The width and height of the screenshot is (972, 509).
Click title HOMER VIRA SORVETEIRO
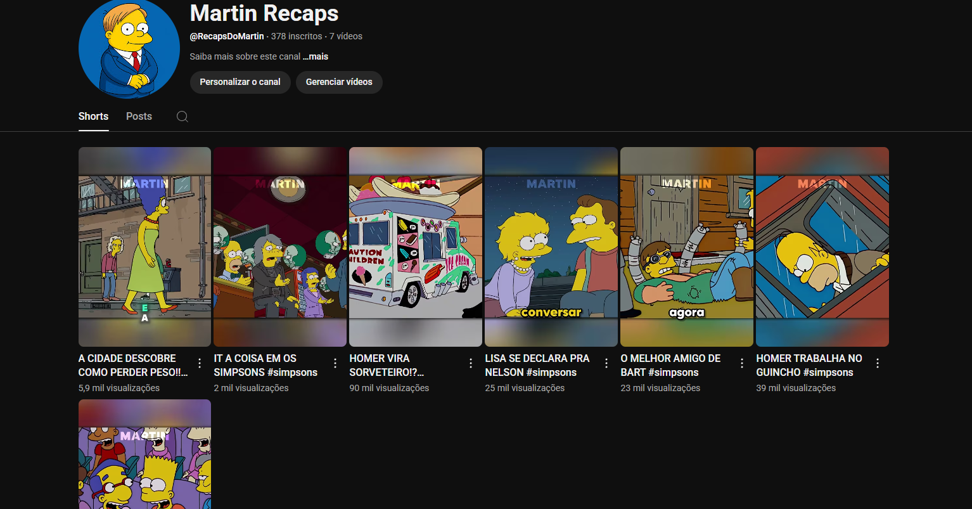click(x=387, y=366)
